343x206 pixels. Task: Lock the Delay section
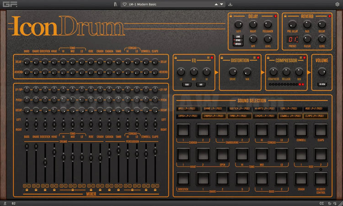tap(230, 16)
